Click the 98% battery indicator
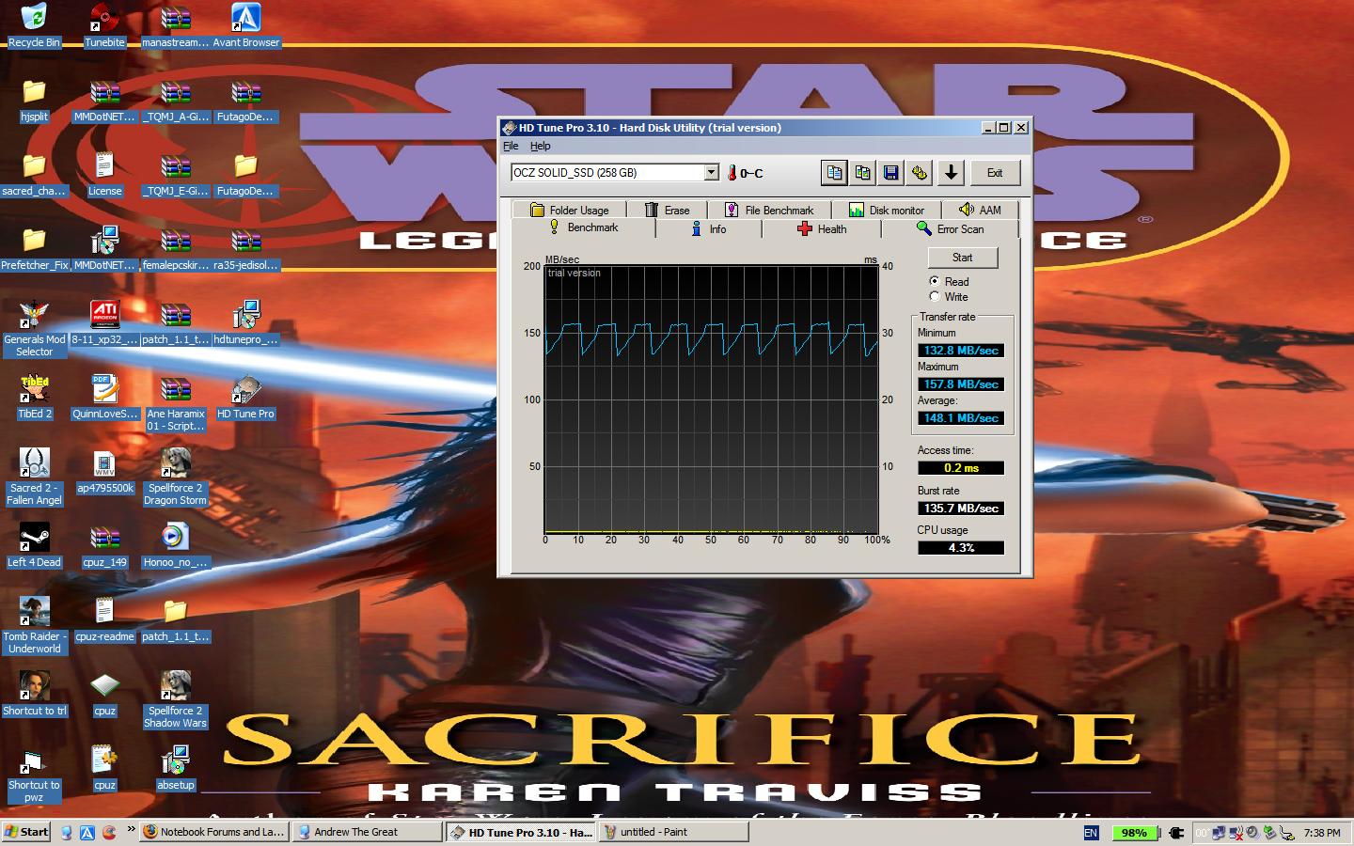 (1134, 832)
